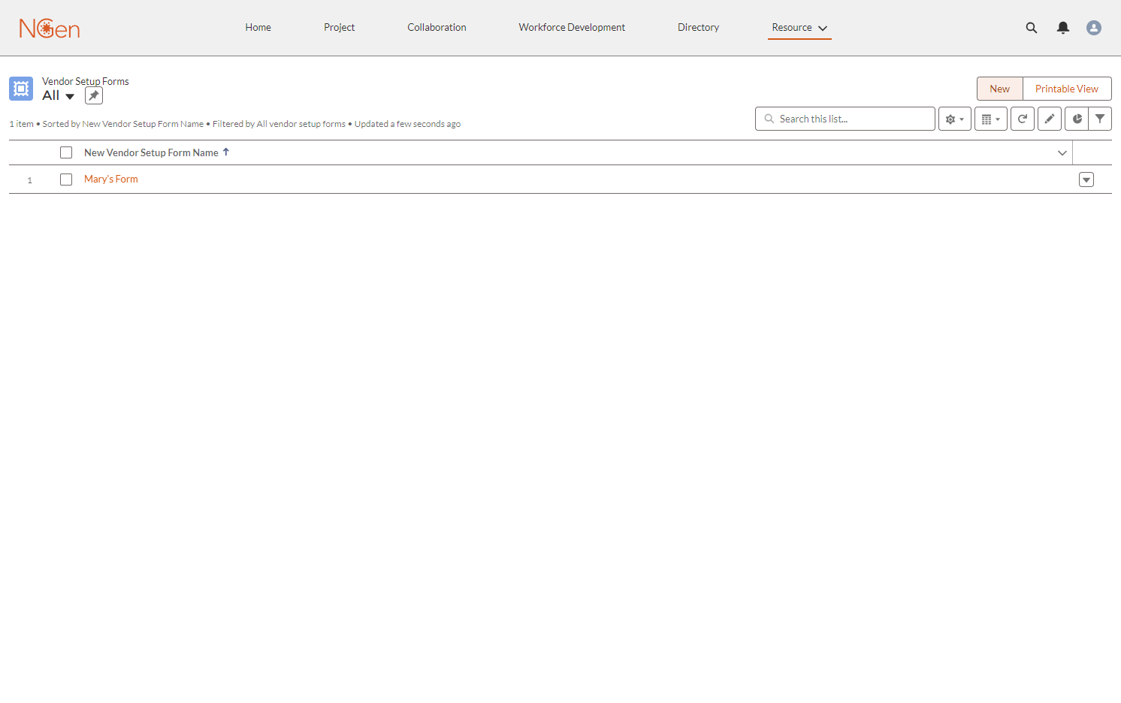Click the Vendor Setup Forms title text
The width and height of the screenshot is (1121, 703).
[x=86, y=81]
